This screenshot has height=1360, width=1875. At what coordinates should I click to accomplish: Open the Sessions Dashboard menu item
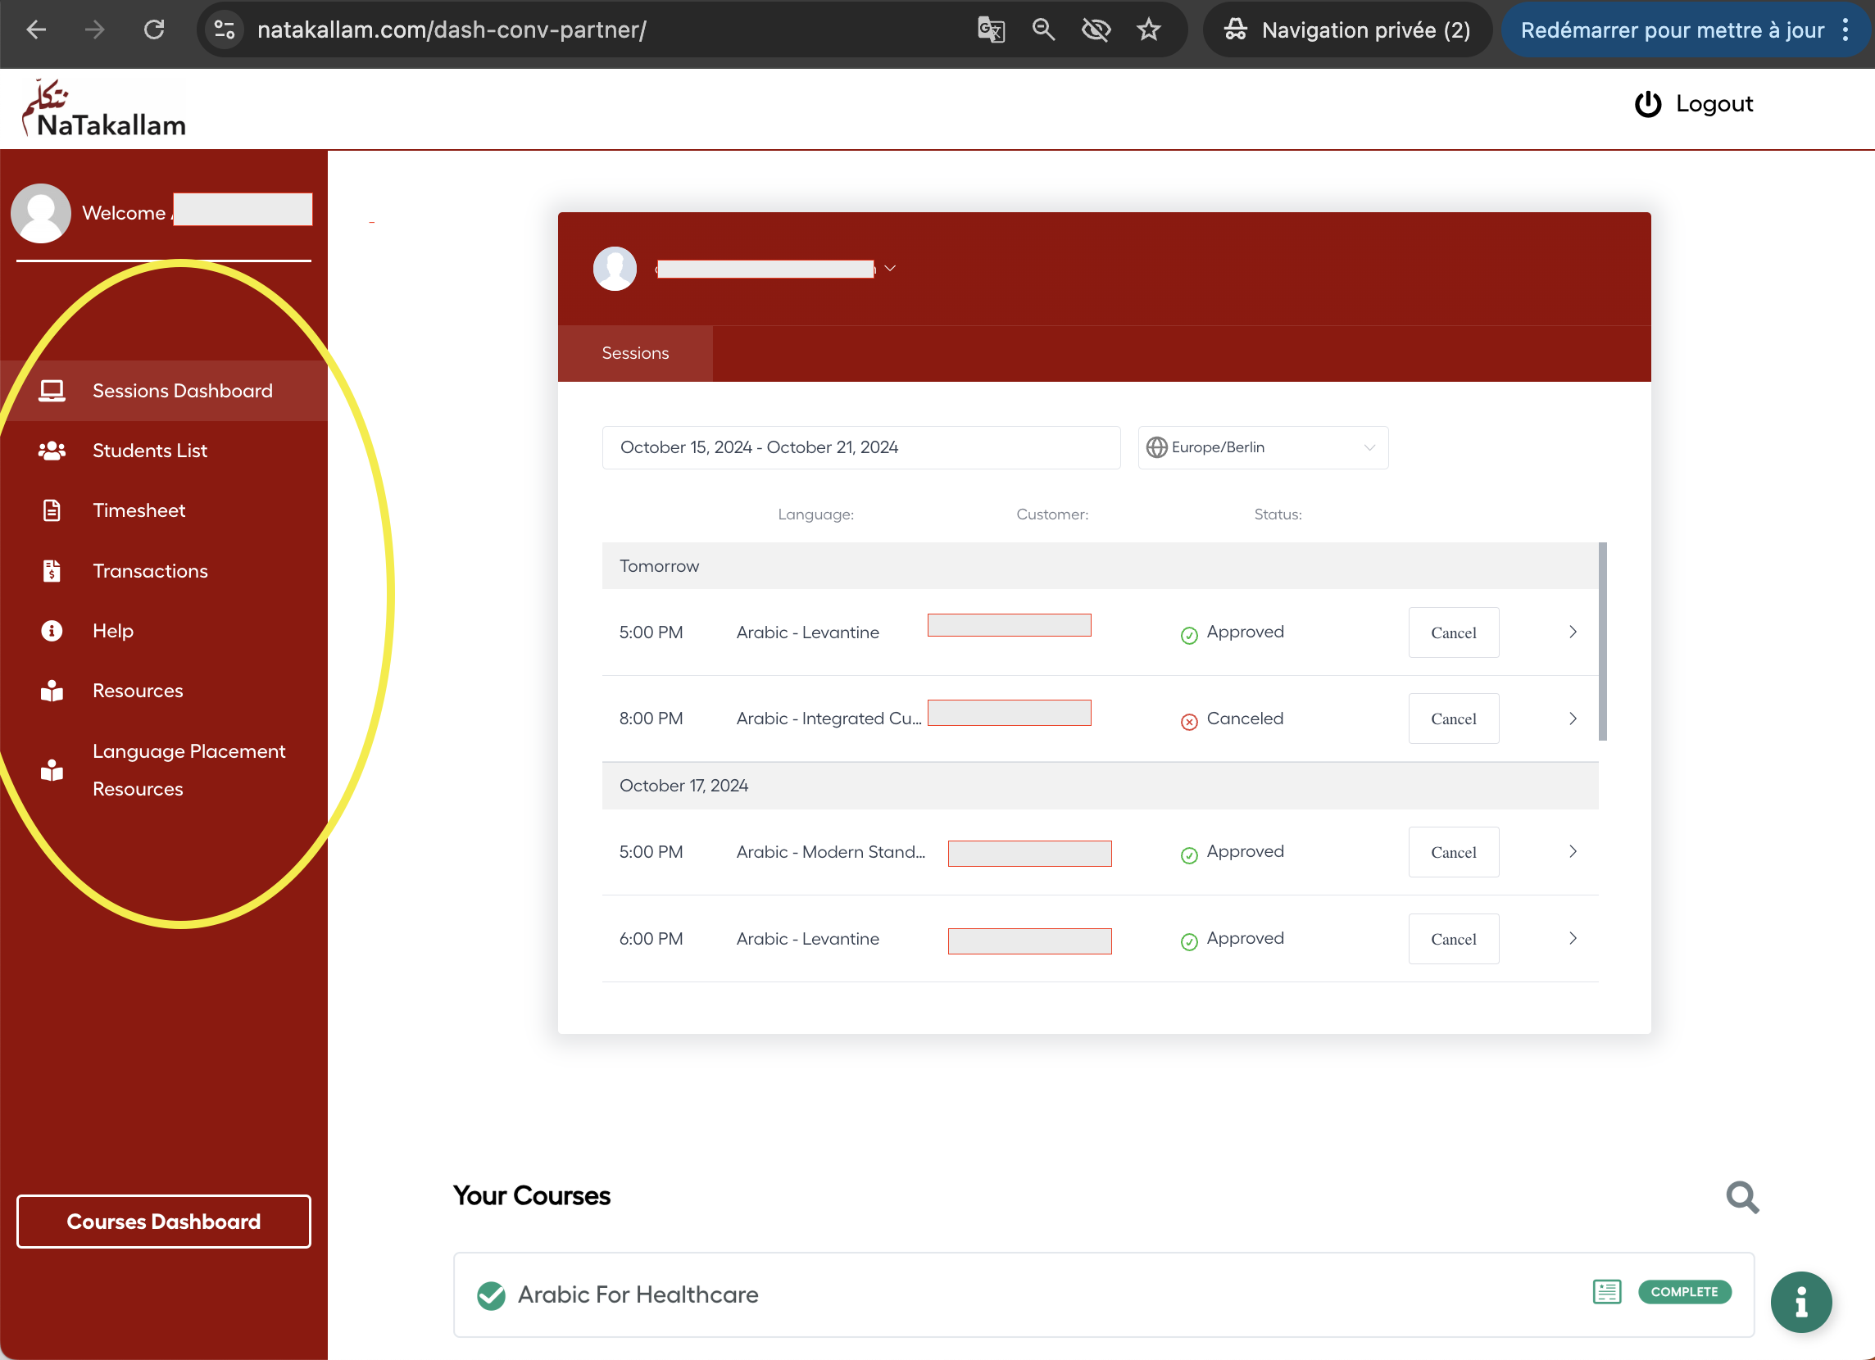click(x=164, y=390)
